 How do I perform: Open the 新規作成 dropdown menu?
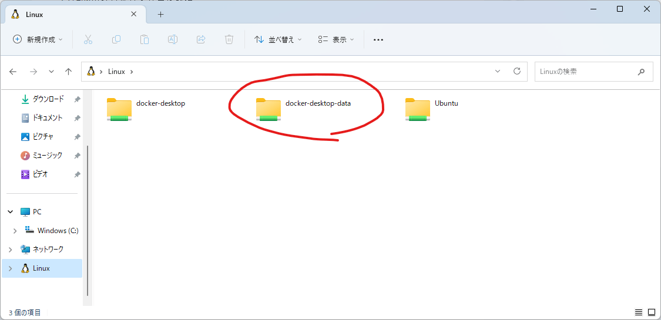(x=38, y=39)
